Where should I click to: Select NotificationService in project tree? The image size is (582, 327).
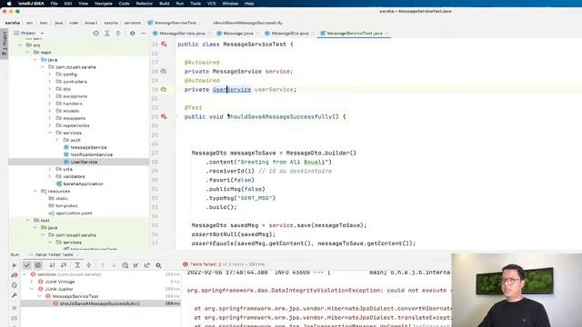click(x=91, y=154)
